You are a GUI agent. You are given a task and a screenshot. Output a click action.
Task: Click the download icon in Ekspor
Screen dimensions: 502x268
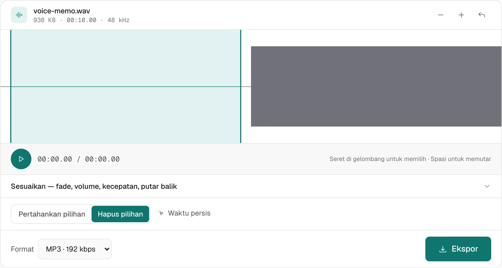443,249
